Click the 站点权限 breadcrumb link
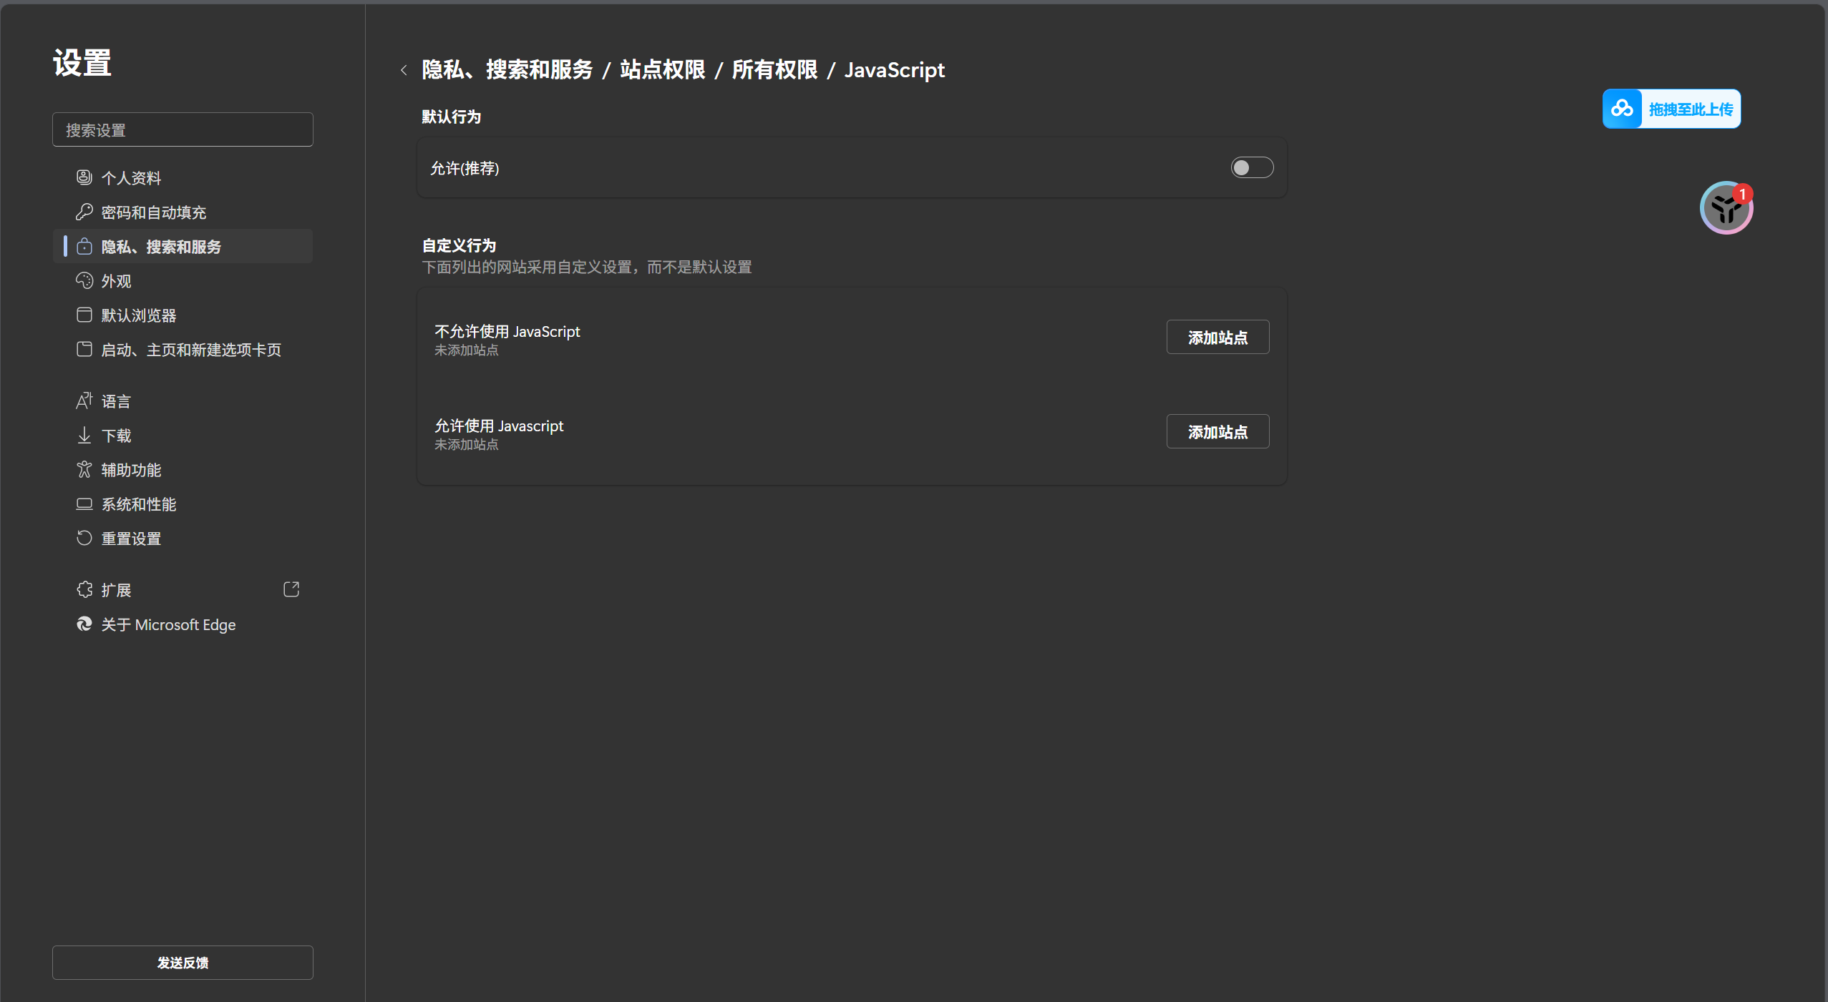 (662, 70)
